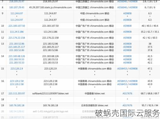Select location 中国广东广州 chinamobile.com in hop 10
This screenshot has height=119, width=160.
point(94,26)
